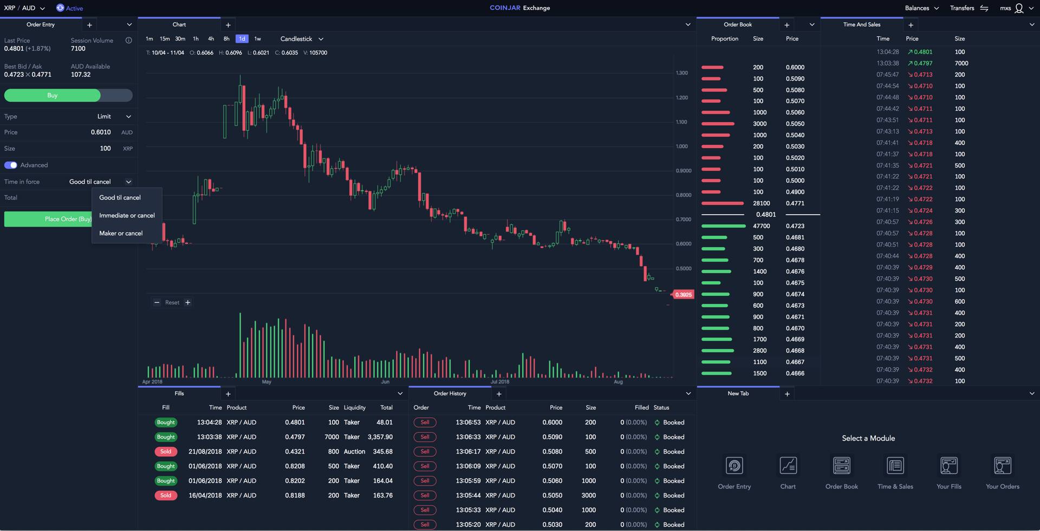Expand the Order Book panel chevron menu

pyautogui.click(x=812, y=25)
